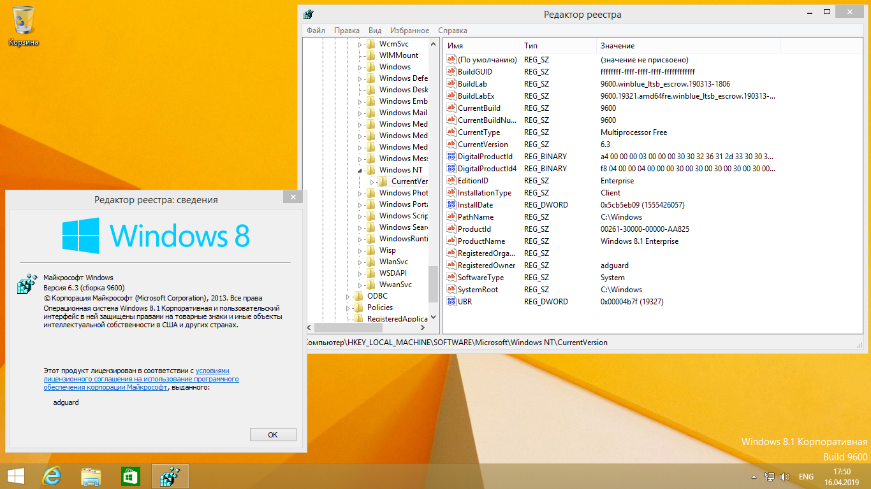
Task: Select the SoftwareType value name
Action: click(x=481, y=278)
